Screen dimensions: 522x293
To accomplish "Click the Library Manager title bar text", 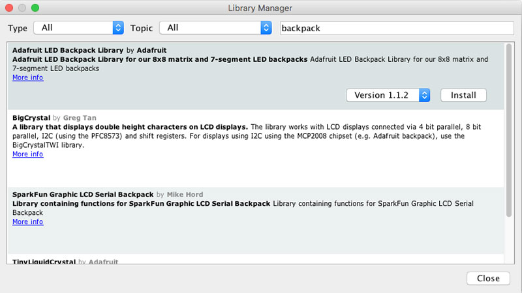I will pos(260,8).
